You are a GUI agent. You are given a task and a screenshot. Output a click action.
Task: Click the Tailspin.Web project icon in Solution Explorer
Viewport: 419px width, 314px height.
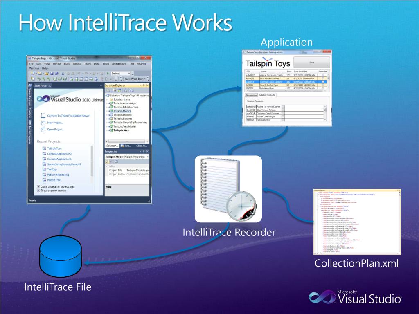coord(110,130)
